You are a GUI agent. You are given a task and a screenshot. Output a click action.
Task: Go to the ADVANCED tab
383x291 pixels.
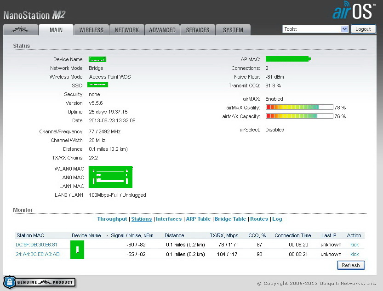pos(162,30)
